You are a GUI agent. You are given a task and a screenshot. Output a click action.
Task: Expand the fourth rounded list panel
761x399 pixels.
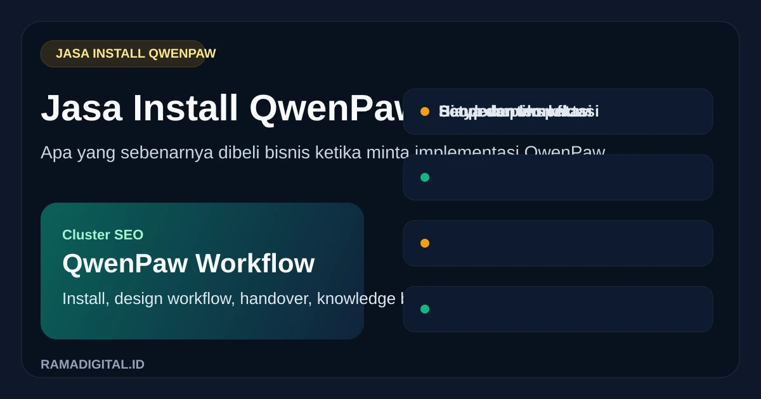pyautogui.click(x=558, y=309)
